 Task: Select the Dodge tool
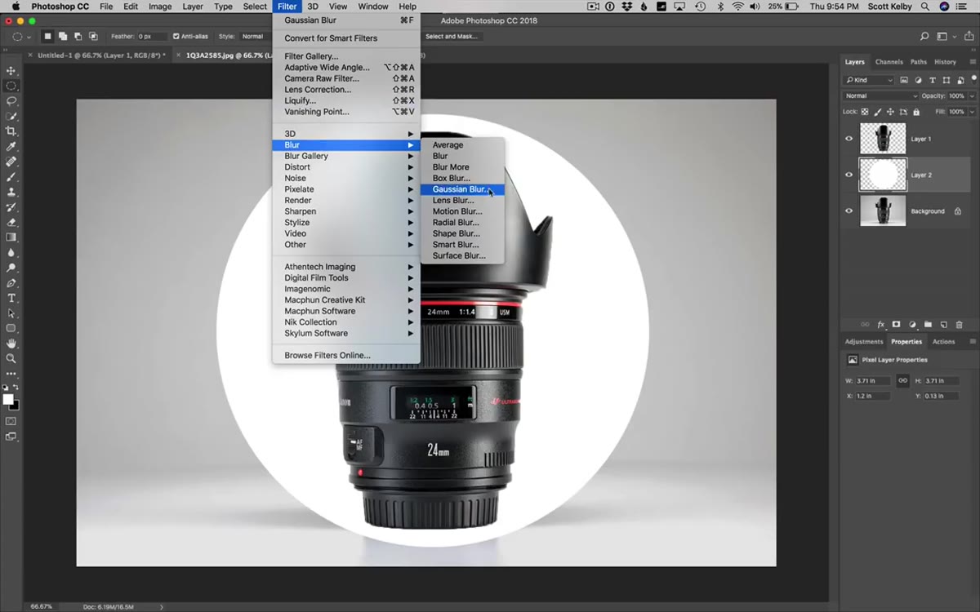11,268
